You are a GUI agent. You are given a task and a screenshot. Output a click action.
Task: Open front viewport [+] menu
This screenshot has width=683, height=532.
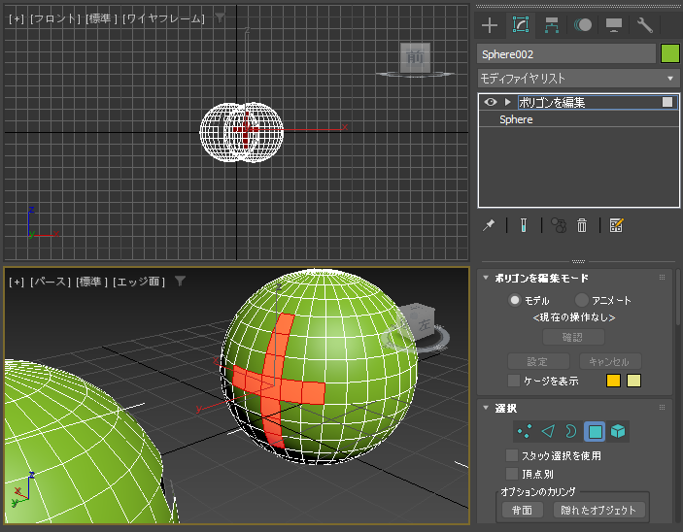coord(17,18)
